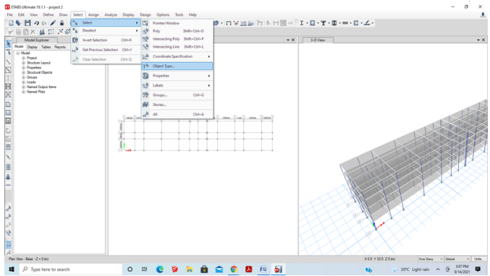
Task: Click the Stories icon in Select submenu
Action: click(145, 105)
